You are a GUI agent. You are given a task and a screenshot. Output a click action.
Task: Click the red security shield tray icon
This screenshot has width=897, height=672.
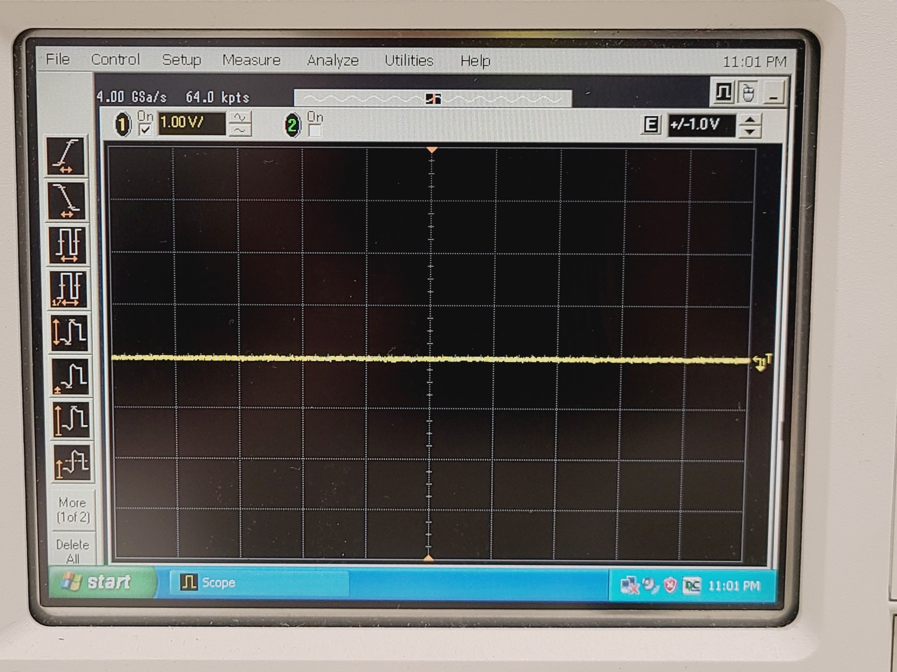[x=671, y=585]
